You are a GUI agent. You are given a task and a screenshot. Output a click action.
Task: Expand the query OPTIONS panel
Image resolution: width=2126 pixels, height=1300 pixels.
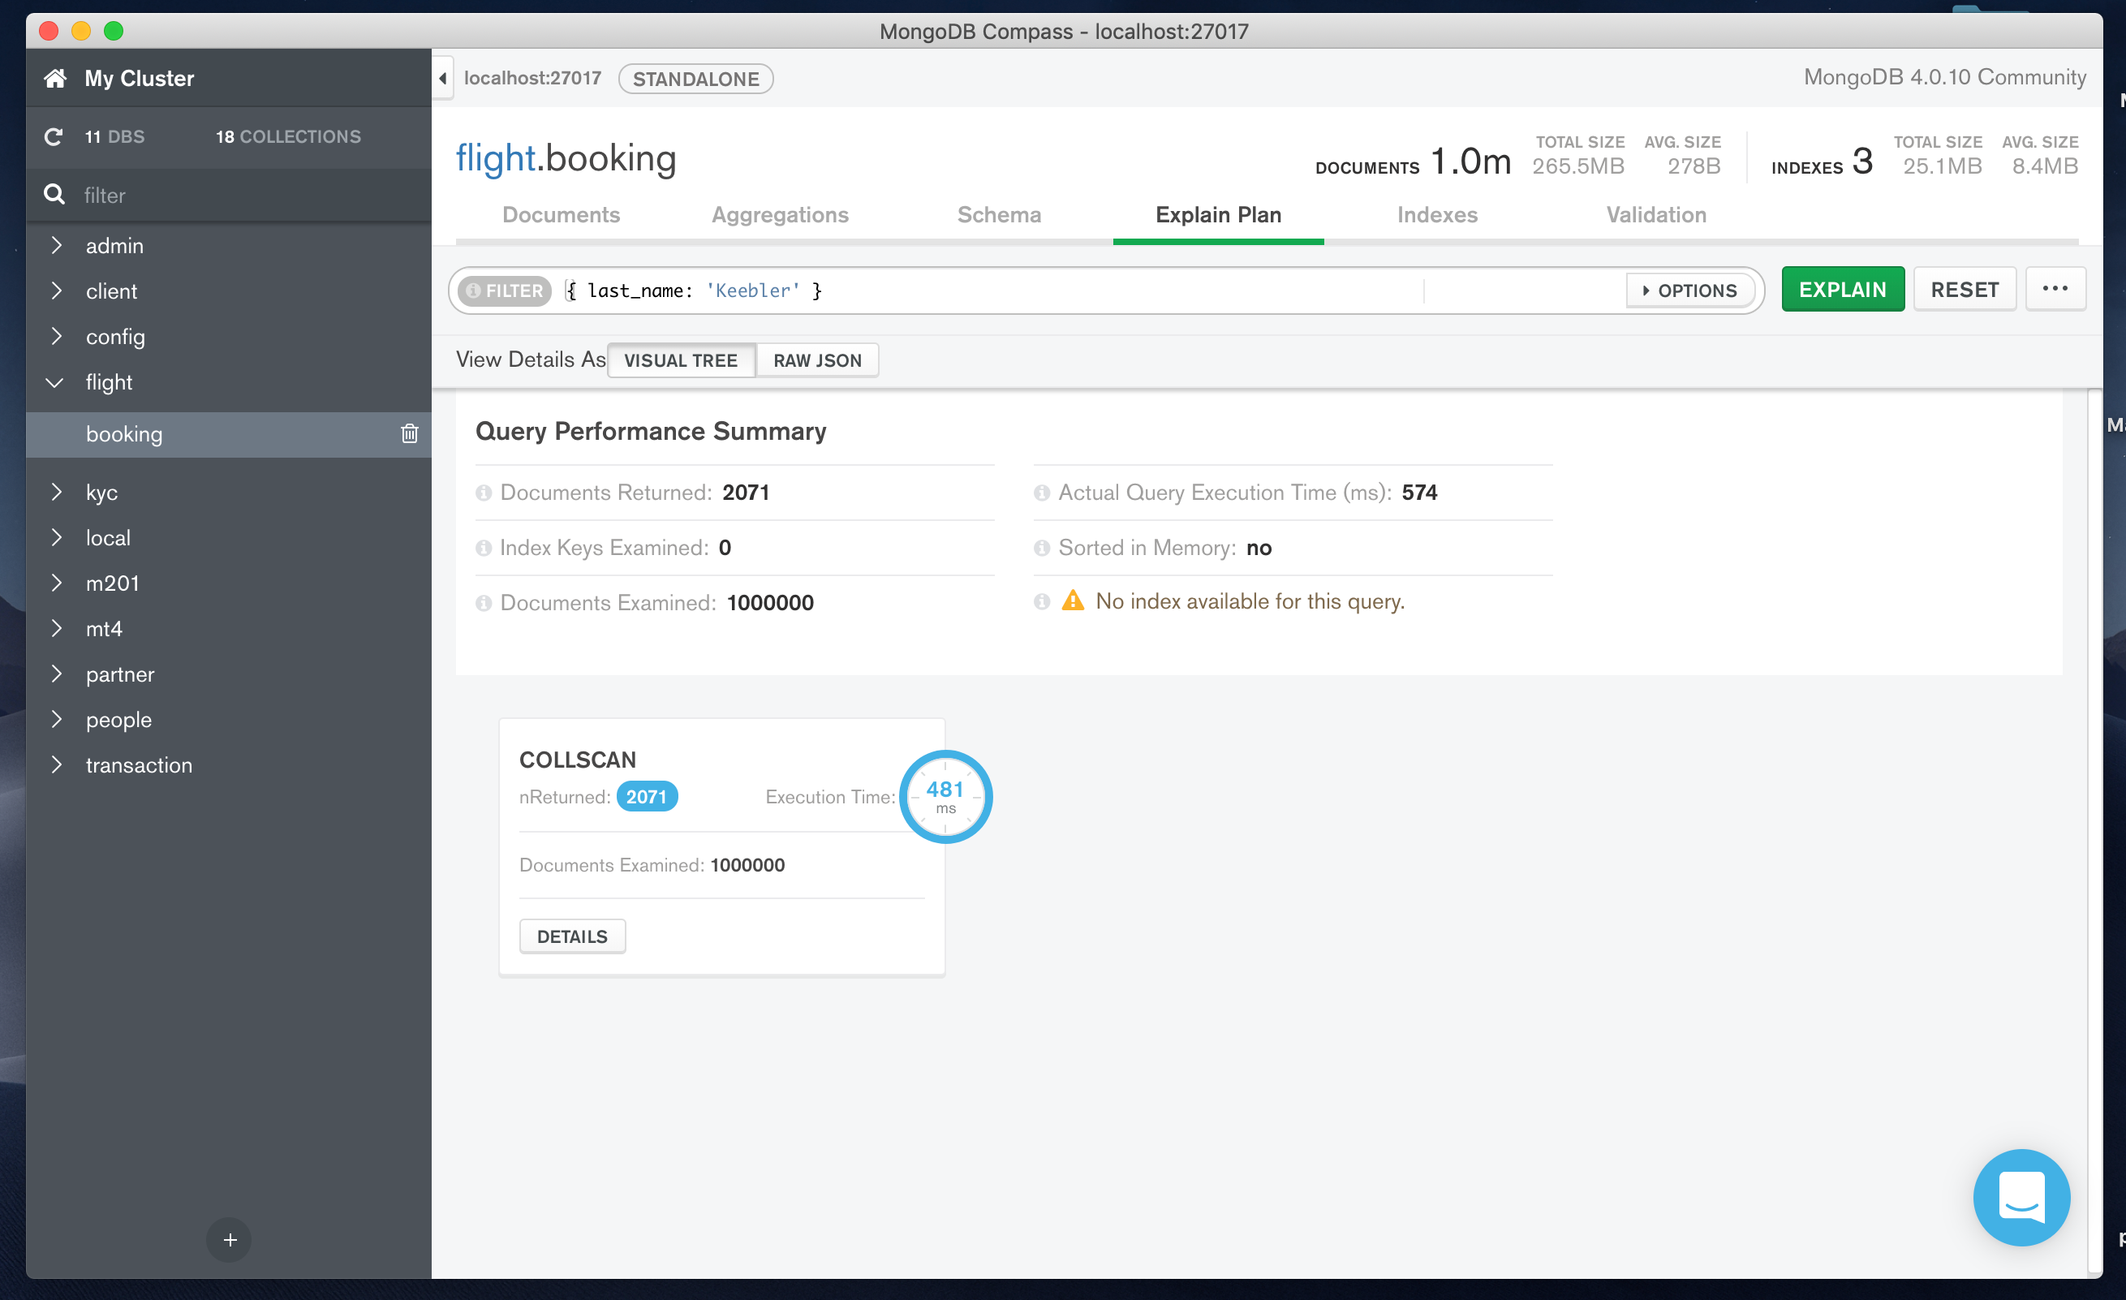click(x=1689, y=290)
